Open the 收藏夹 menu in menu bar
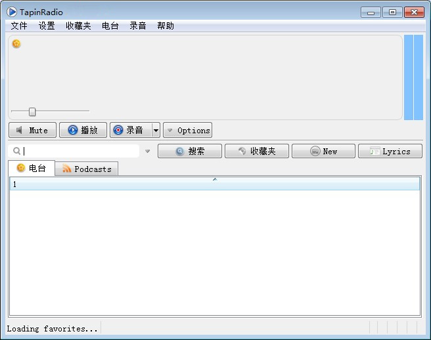This screenshot has width=431, height=340. 78,26
